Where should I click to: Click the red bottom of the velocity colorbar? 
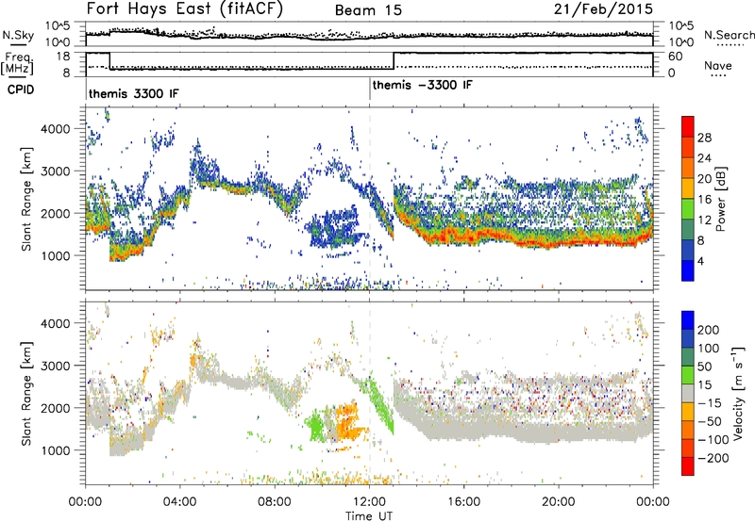pos(688,466)
